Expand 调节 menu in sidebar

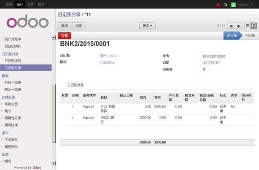[8, 111]
